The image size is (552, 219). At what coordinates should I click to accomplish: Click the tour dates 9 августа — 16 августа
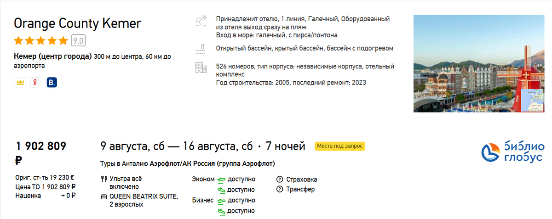[x=177, y=146]
